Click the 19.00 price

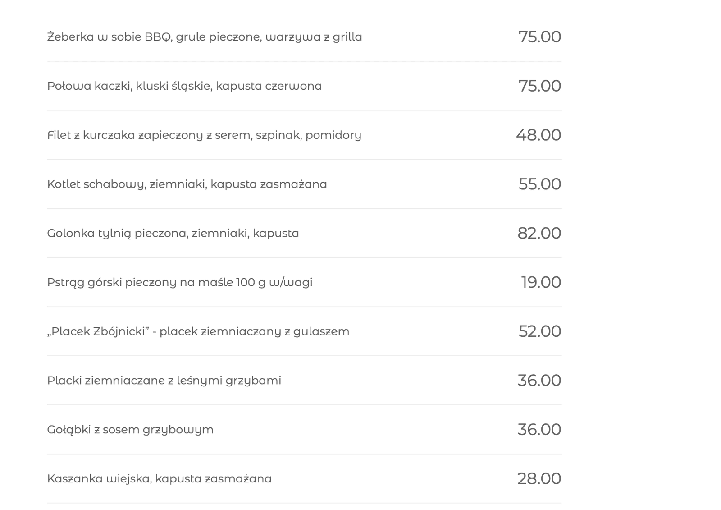tap(541, 283)
